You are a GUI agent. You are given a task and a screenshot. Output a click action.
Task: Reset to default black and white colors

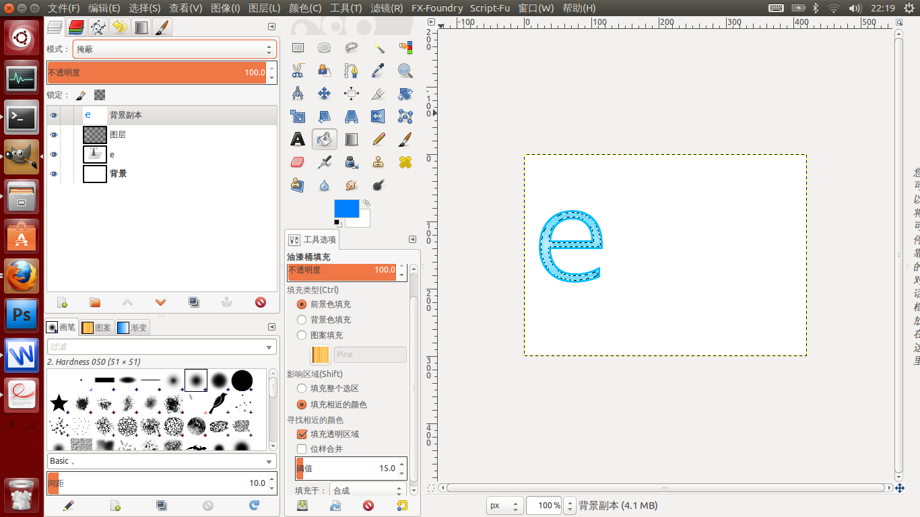click(338, 223)
